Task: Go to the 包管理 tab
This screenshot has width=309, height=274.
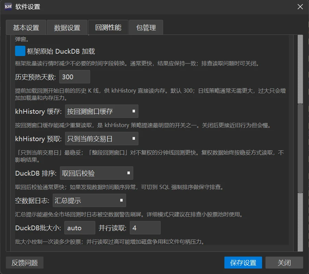Action: pyautogui.click(x=146, y=28)
